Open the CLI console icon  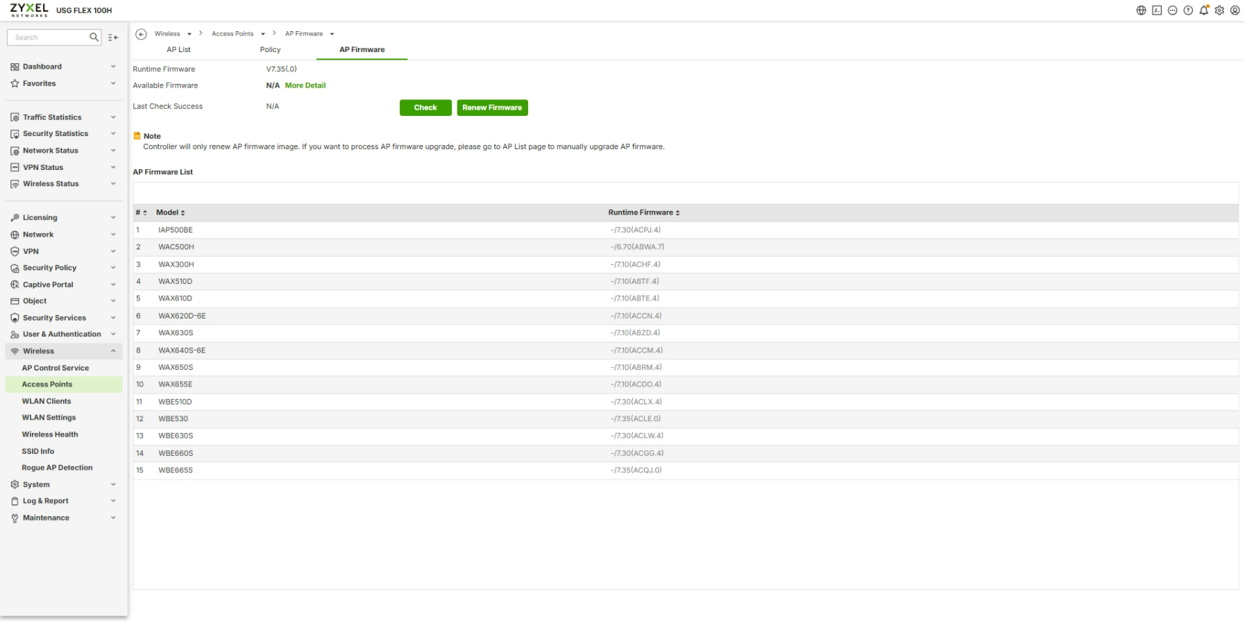tap(1157, 10)
